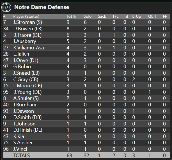Sort by the Solo column header
This screenshot has width=172, height=160.
(88, 16)
